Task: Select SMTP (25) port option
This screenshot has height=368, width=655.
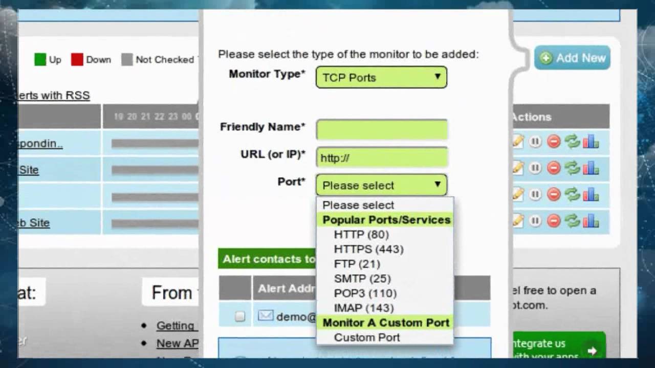Action: click(362, 279)
